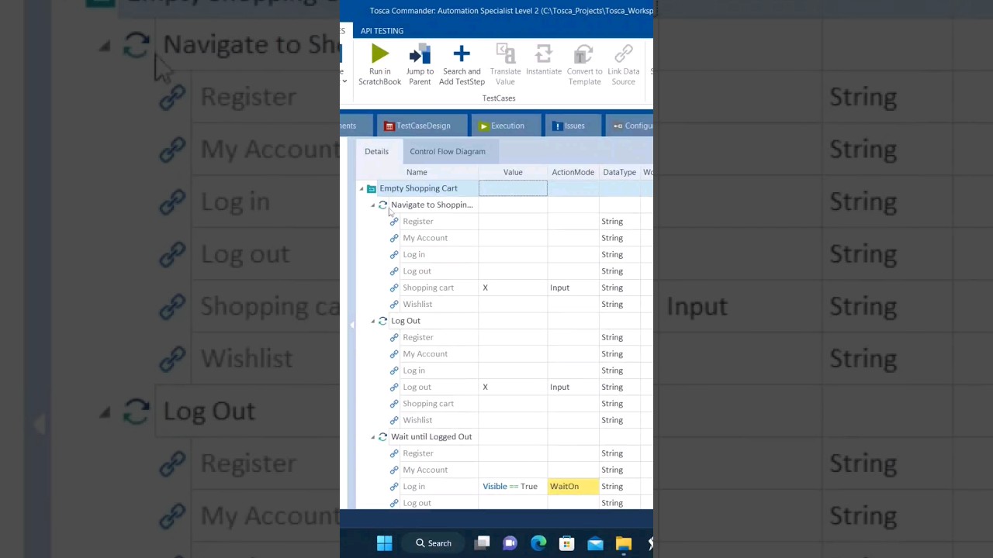
Task: Select Register under the Log Out step
Action: pos(418,337)
